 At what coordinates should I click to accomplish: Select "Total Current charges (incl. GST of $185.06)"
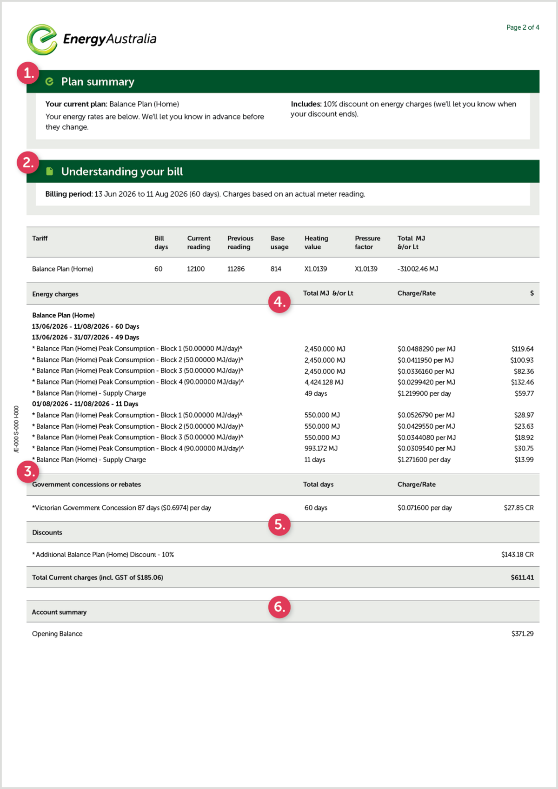98,577
